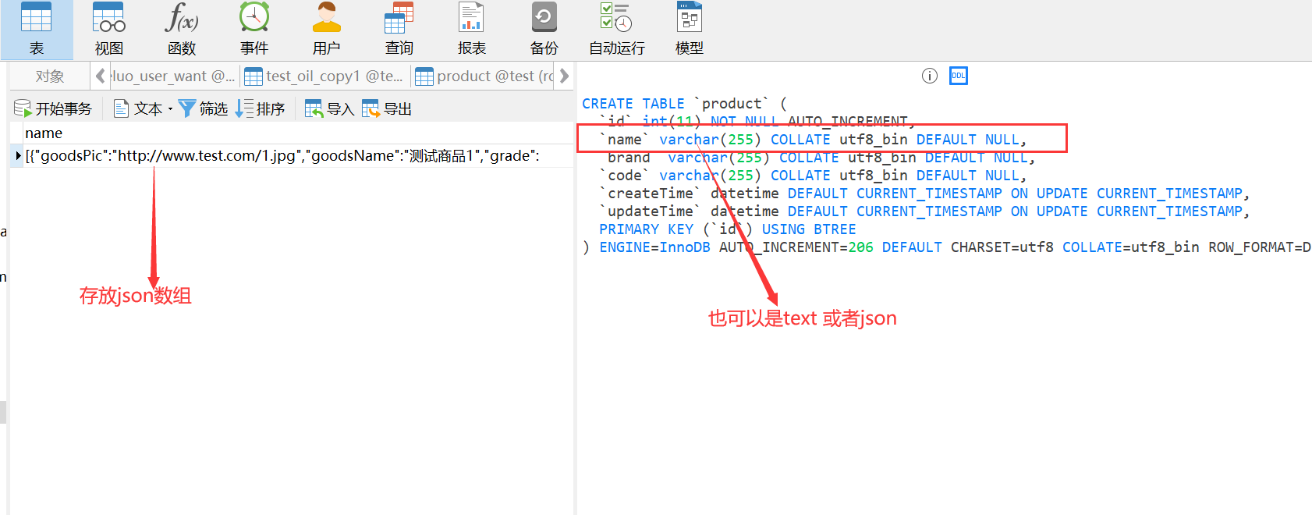Open the 备份 (Backup) section
The height and width of the screenshot is (515, 1312).
pos(544,30)
